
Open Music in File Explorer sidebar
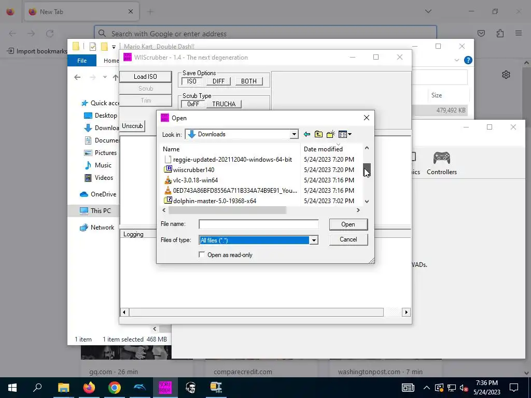(x=98, y=165)
